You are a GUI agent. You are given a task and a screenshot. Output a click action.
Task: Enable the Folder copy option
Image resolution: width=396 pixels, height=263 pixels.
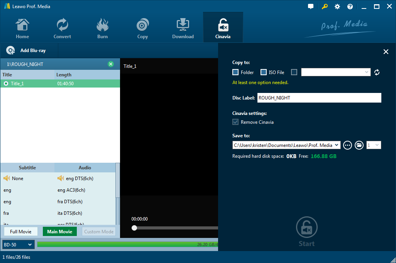[235, 72]
